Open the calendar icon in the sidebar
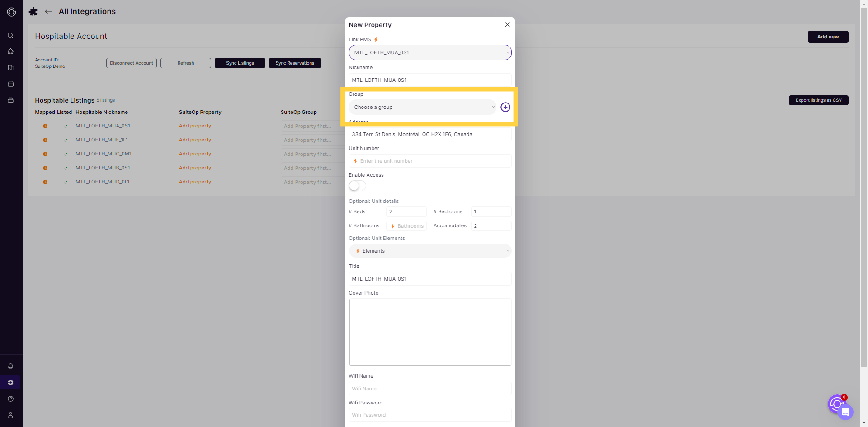 11,84
